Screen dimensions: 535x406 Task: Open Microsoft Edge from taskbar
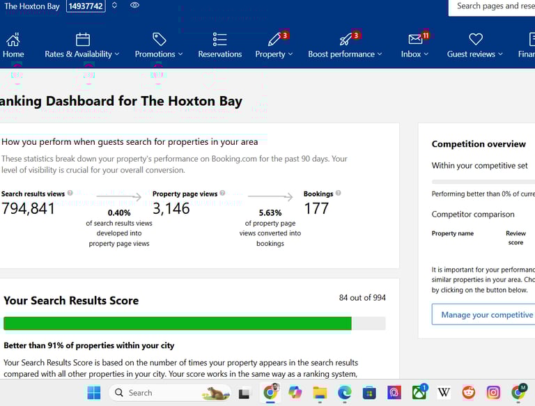pyautogui.click(x=345, y=393)
